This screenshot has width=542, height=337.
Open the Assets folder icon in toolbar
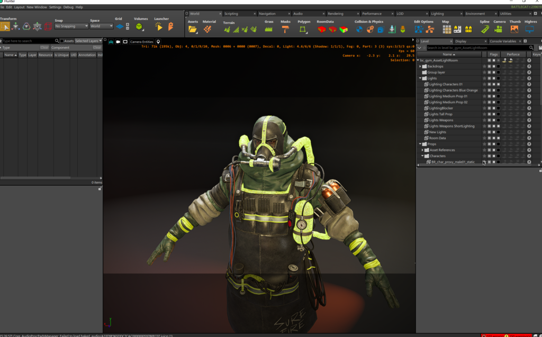pos(193,30)
